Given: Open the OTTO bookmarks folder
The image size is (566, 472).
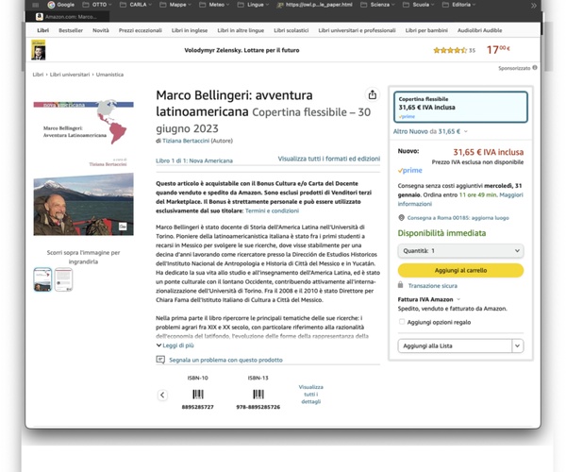Looking at the screenshot, I should click(x=97, y=5).
